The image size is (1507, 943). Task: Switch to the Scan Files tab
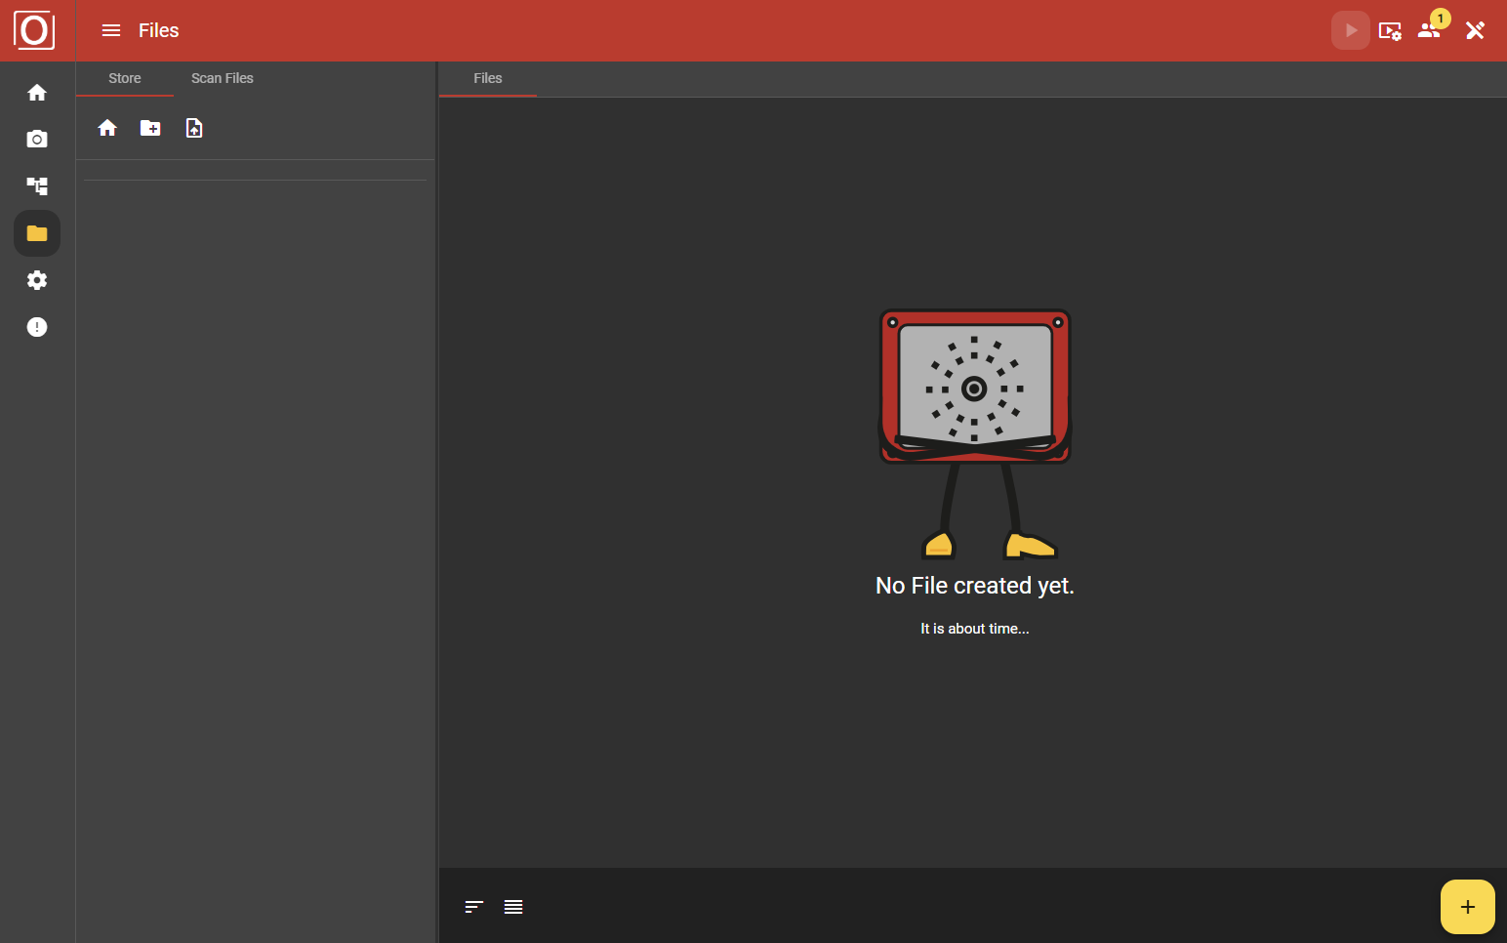click(222, 78)
